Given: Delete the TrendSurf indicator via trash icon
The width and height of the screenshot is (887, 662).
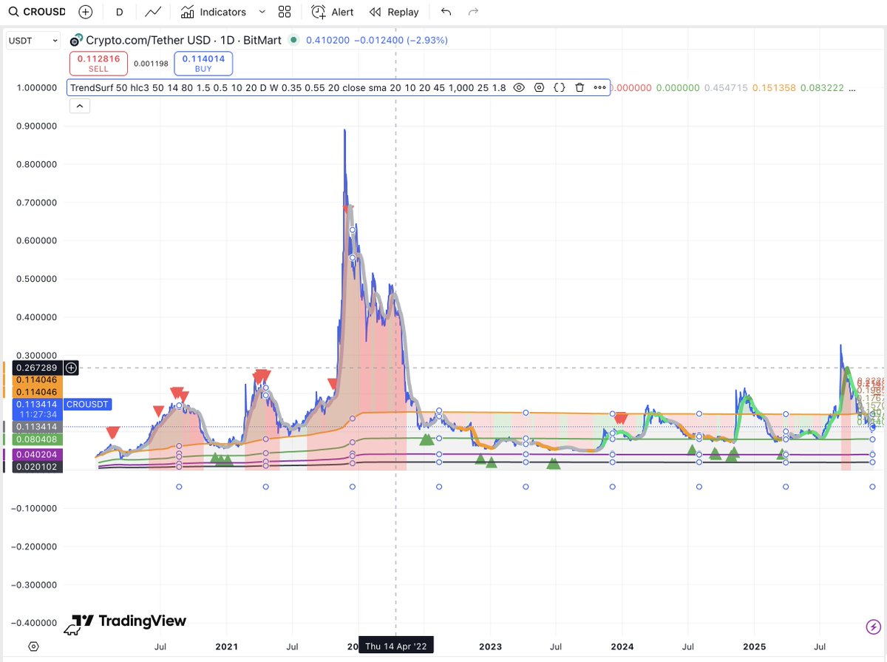Looking at the screenshot, I should pyautogui.click(x=579, y=87).
